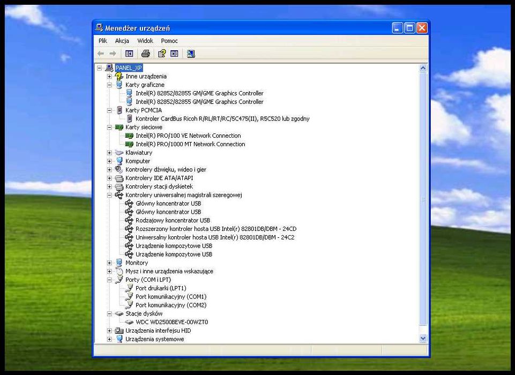515x375 pixels.
Task: Expand Urządzenia systemowe node
Action: pos(109,339)
